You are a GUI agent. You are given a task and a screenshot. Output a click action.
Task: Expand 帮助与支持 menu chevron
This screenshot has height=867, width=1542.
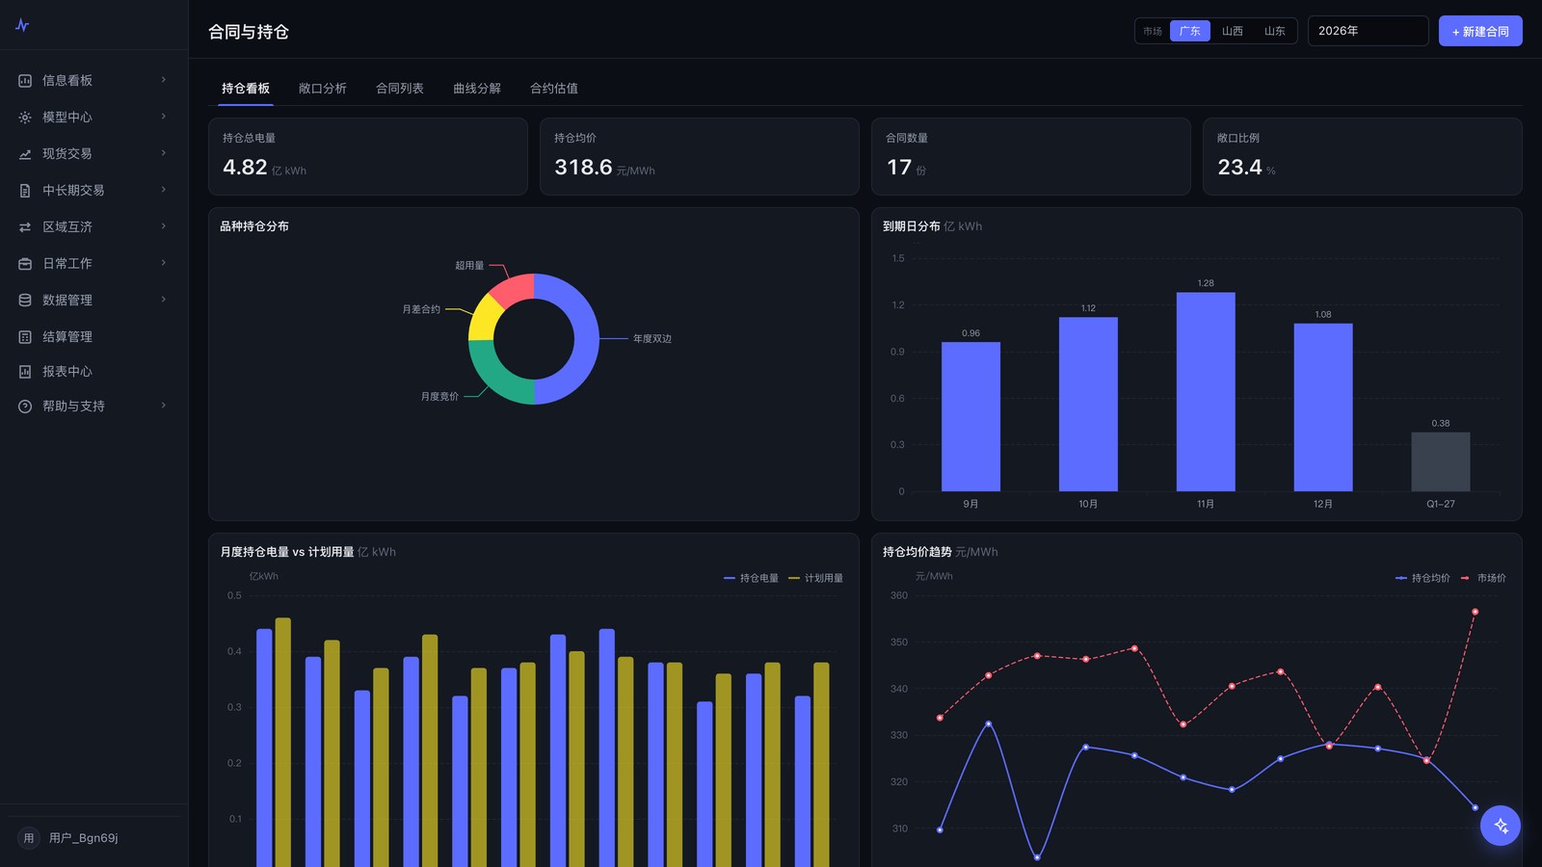click(164, 406)
